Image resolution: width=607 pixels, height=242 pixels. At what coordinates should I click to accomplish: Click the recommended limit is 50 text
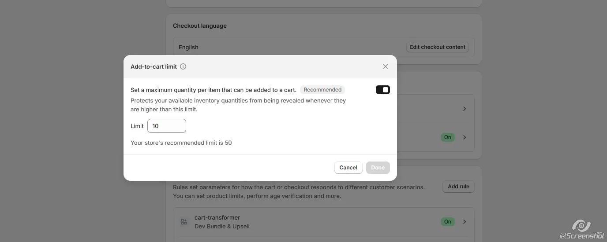[x=181, y=143]
